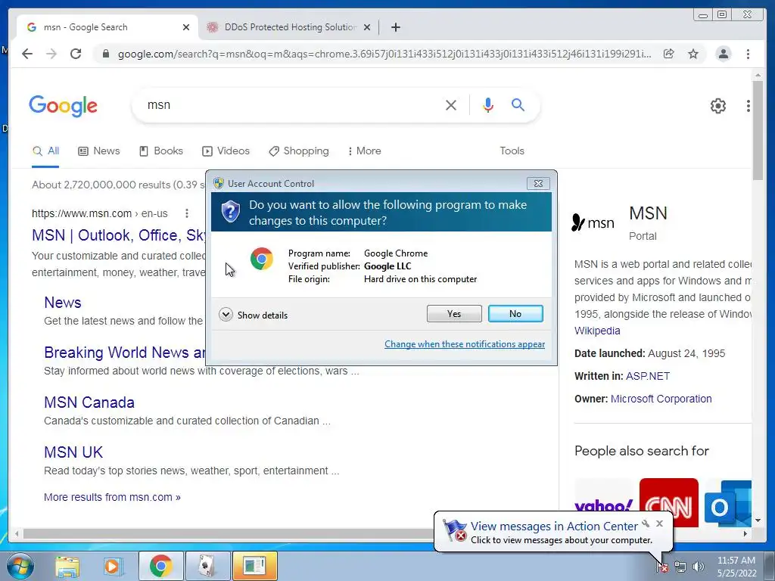Click the Chrome taskbar button
Screen dimensions: 775x581
coord(160,566)
